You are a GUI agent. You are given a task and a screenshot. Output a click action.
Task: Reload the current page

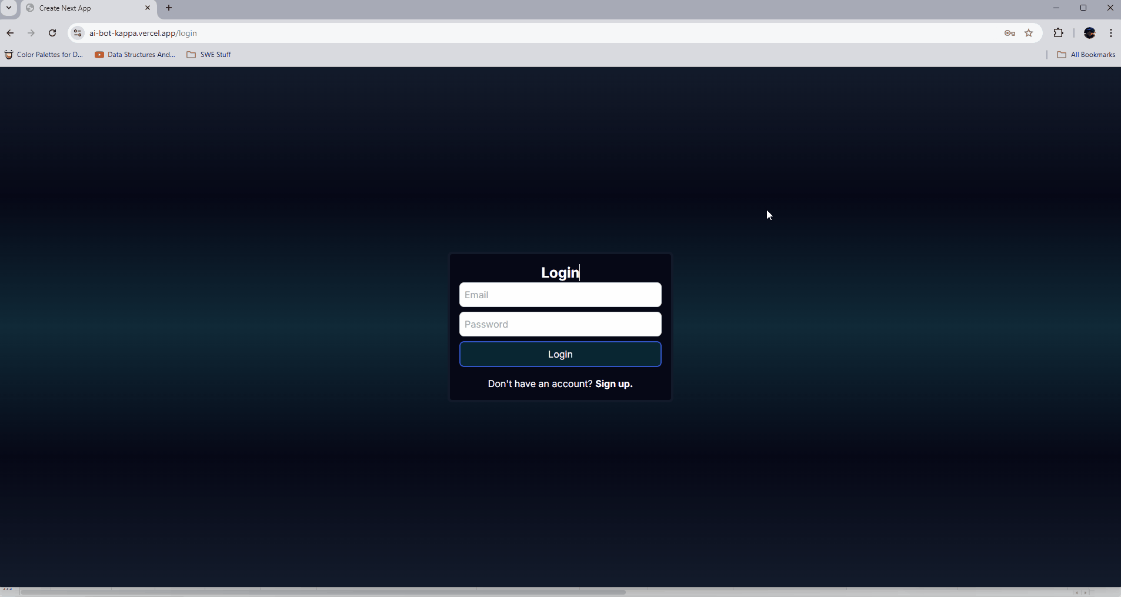click(x=52, y=33)
